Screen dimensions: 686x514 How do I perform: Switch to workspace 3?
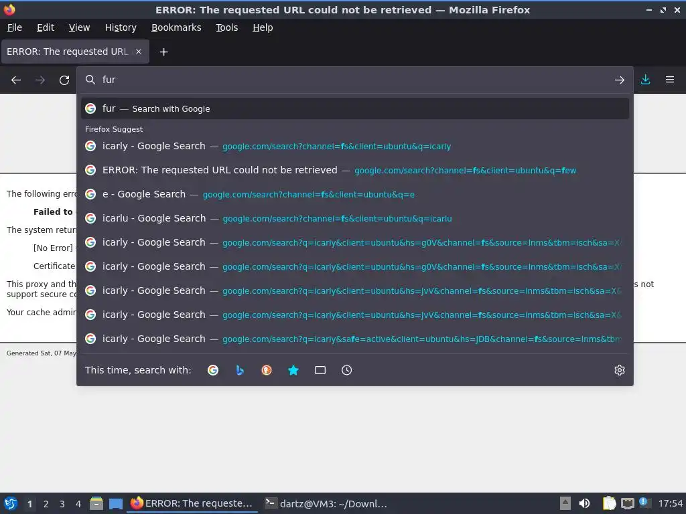(62, 504)
